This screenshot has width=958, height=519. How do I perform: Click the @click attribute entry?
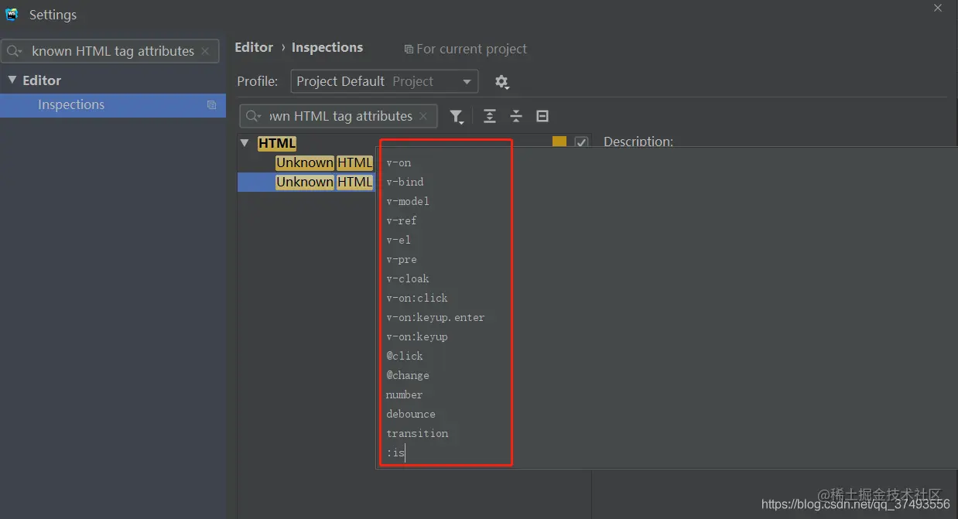pos(405,356)
